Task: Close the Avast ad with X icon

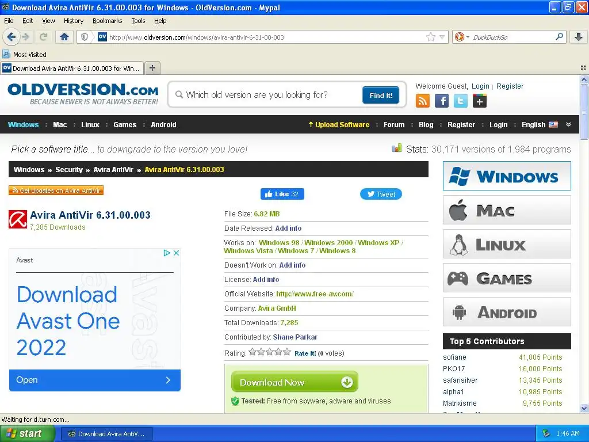Action: 176,253
